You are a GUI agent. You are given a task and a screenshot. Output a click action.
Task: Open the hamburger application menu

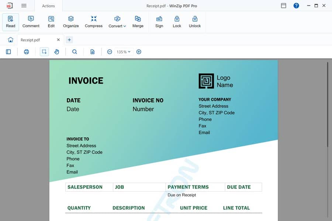(x=24, y=6)
